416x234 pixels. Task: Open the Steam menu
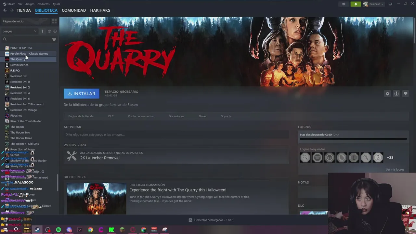11,4
